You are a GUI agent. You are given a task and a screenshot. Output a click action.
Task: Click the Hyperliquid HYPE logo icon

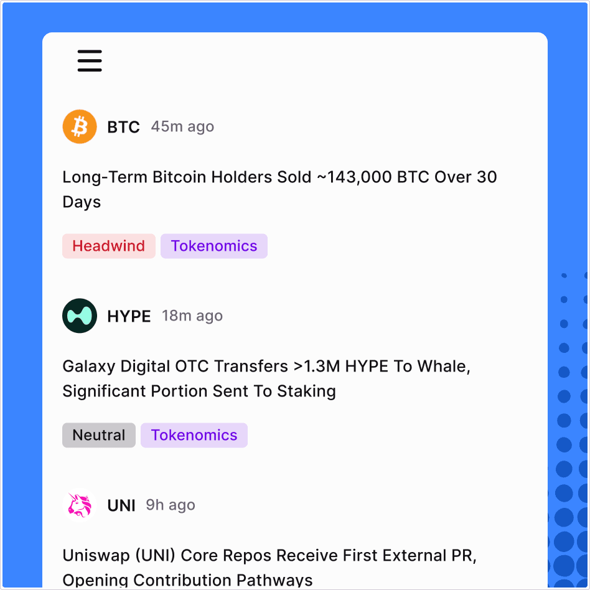point(80,316)
